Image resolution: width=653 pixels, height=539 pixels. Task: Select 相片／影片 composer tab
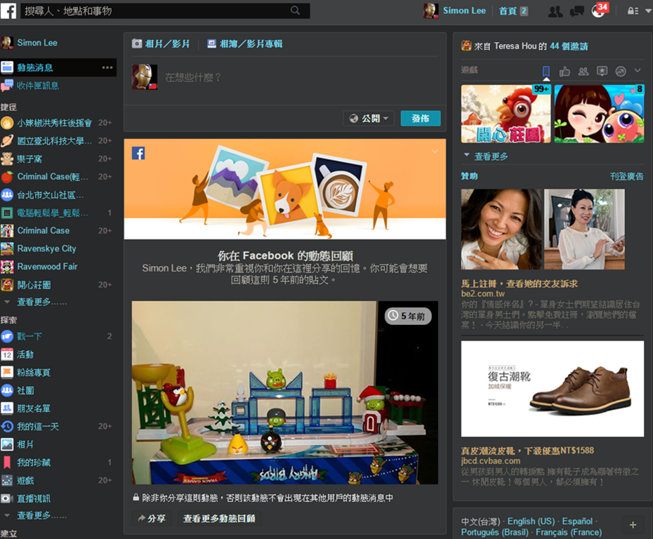click(x=161, y=44)
